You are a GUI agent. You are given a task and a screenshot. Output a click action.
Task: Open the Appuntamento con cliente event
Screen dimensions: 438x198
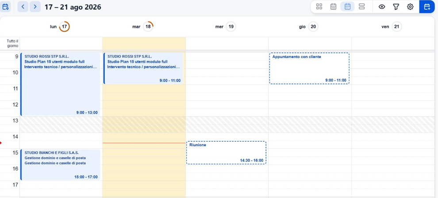(309, 68)
